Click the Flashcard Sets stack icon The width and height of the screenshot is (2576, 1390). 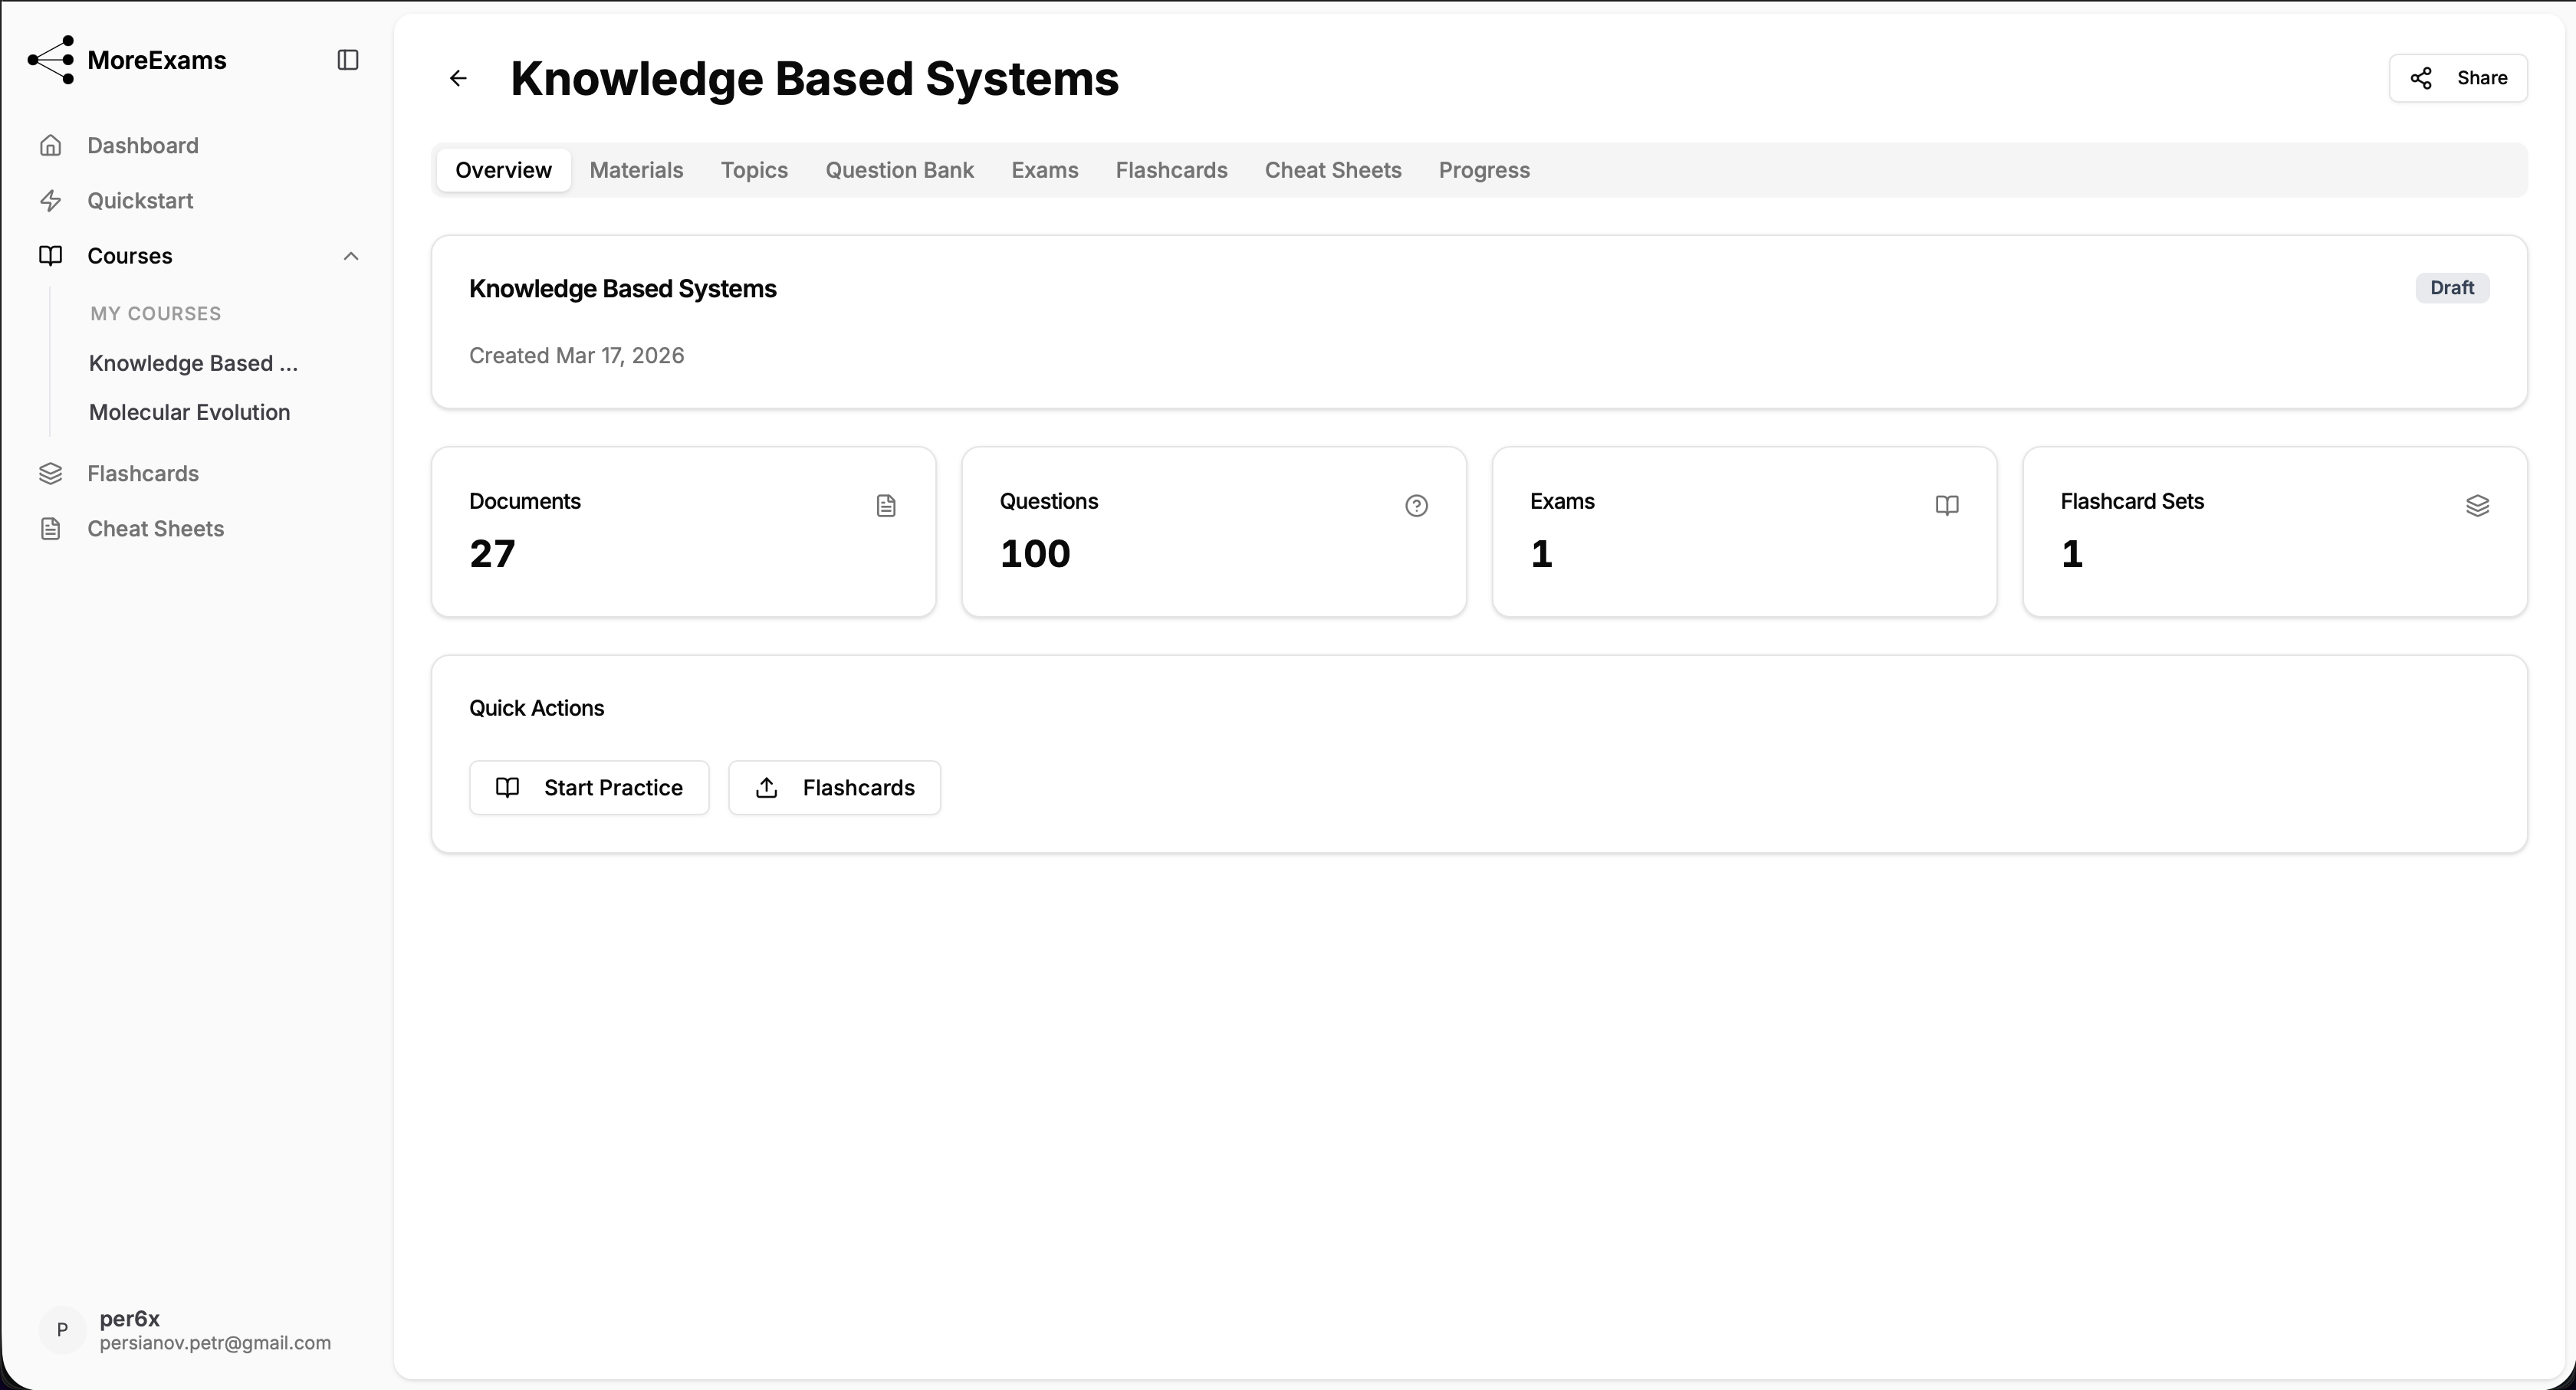pos(2477,506)
